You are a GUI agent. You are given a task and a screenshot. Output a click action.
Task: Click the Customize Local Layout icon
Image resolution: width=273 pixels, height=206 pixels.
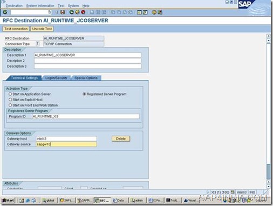pyautogui.click(x=160, y=12)
